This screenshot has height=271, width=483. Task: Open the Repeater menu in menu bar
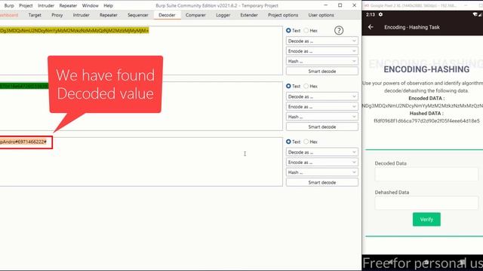point(68,5)
